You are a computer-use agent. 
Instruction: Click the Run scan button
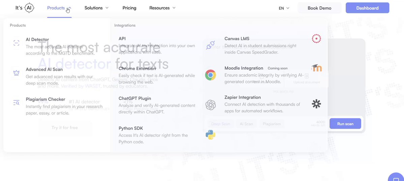tap(345, 124)
